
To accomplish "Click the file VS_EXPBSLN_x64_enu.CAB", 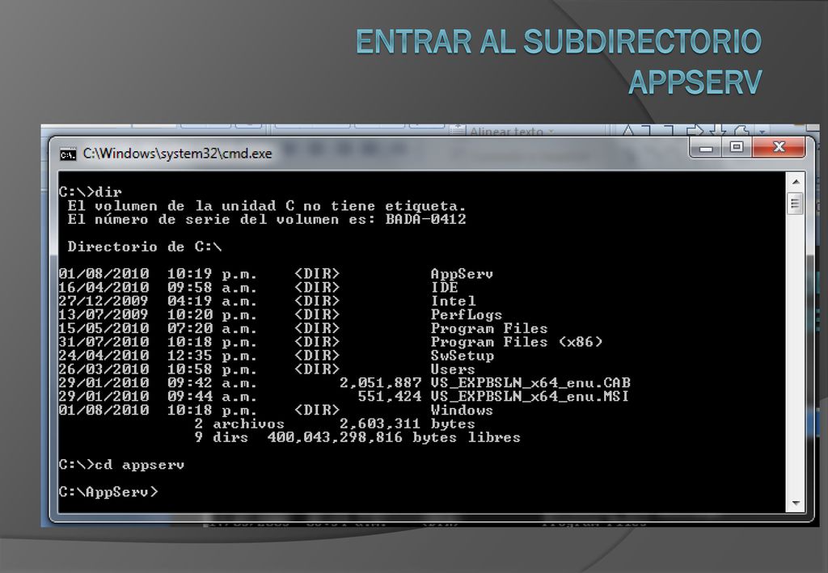I will (530, 382).
